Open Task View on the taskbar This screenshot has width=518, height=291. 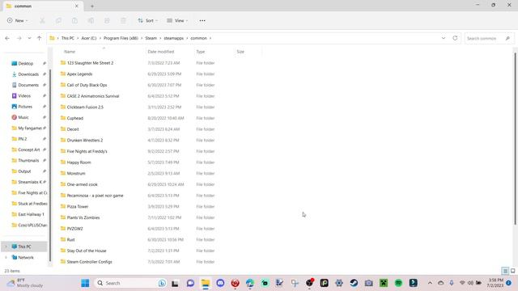[175, 283]
